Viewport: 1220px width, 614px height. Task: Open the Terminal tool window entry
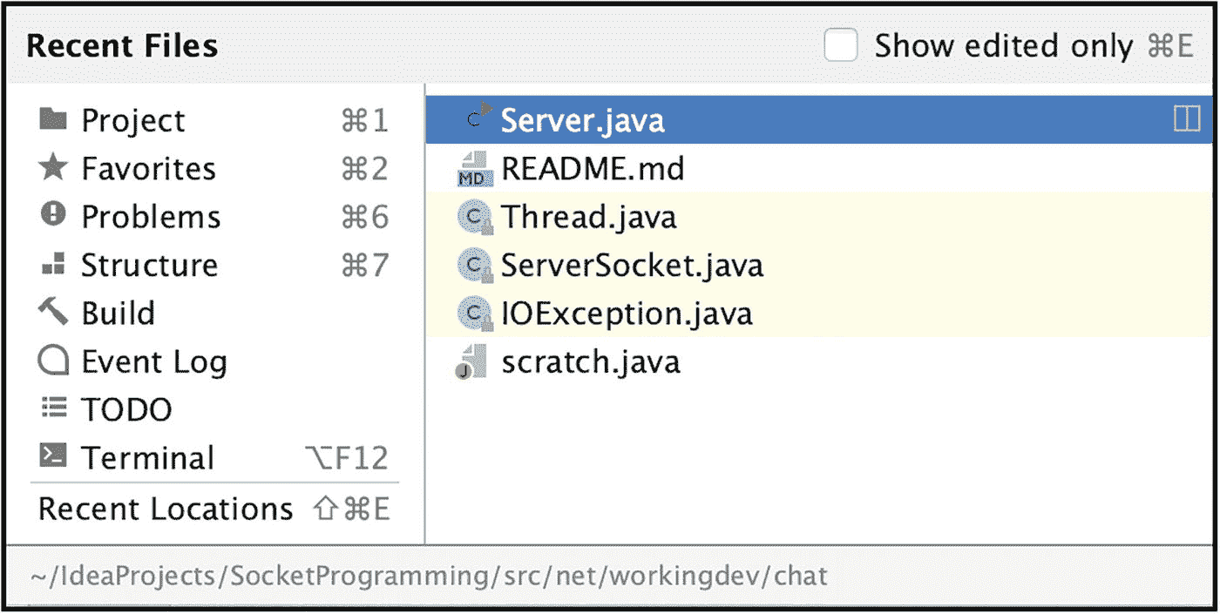pos(214,456)
